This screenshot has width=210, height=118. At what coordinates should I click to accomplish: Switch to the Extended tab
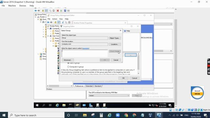[89, 86]
